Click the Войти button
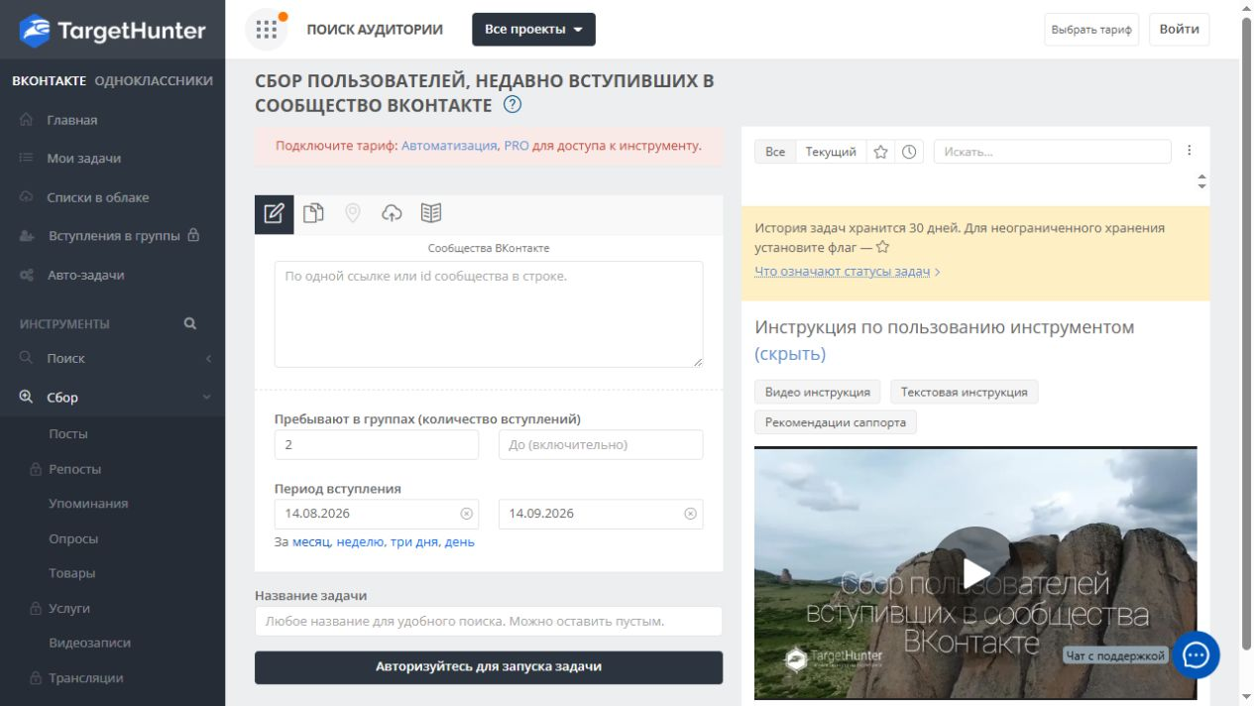The height and width of the screenshot is (706, 1254). 1180,29
